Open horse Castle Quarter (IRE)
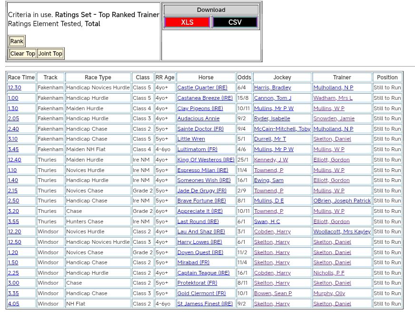This screenshot has width=415, height=317. coord(202,88)
